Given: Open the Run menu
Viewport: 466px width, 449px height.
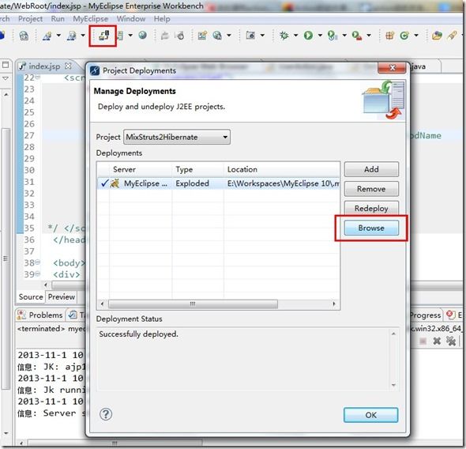Looking at the screenshot, I should coord(58,19).
